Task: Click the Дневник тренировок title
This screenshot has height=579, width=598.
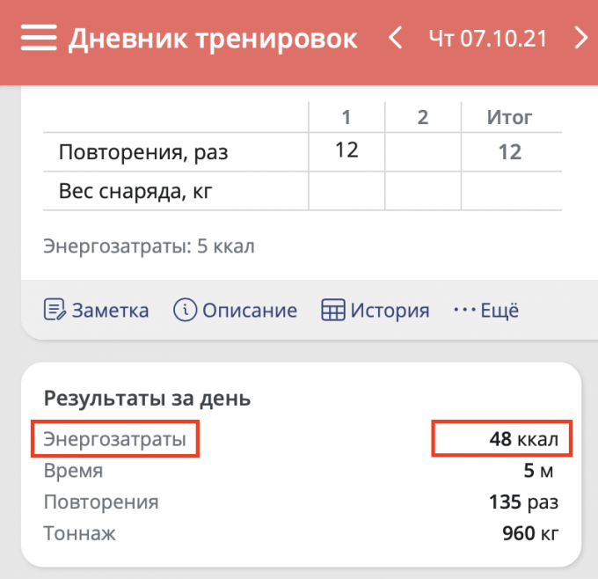Action: pos(213,39)
